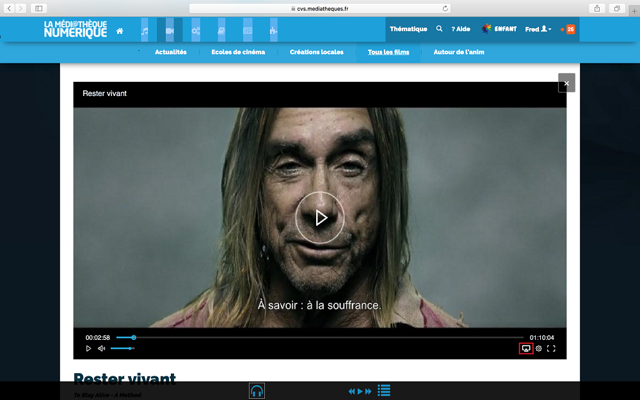Open the book section icon
The image size is (640, 400).
click(221, 30)
